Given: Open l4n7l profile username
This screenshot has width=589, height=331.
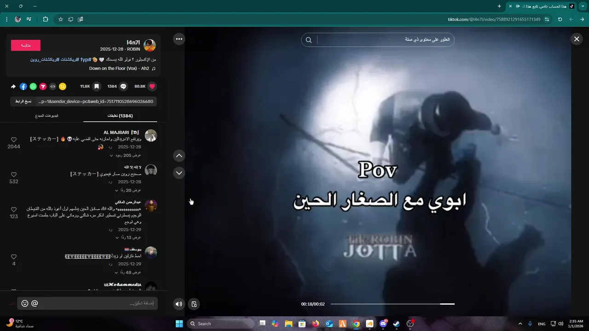Looking at the screenshot, I should coord(133,42).
